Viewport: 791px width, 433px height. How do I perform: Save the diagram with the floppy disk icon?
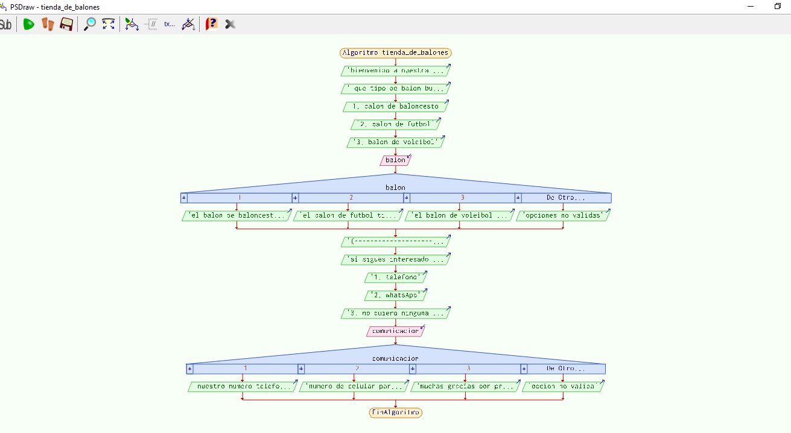pyautogui.click(x=66, y=24)
